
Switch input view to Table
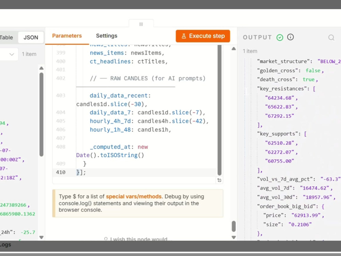tap(6, 38)
